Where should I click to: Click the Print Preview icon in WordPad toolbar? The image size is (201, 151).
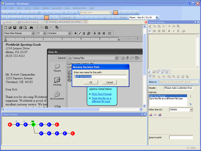pyautogui.click(x=25, y=27)
